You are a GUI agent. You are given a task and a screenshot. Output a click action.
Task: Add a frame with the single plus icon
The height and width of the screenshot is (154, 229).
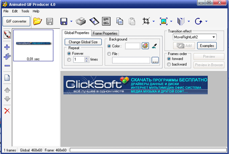pyautogui.click(x=7, y=47)
